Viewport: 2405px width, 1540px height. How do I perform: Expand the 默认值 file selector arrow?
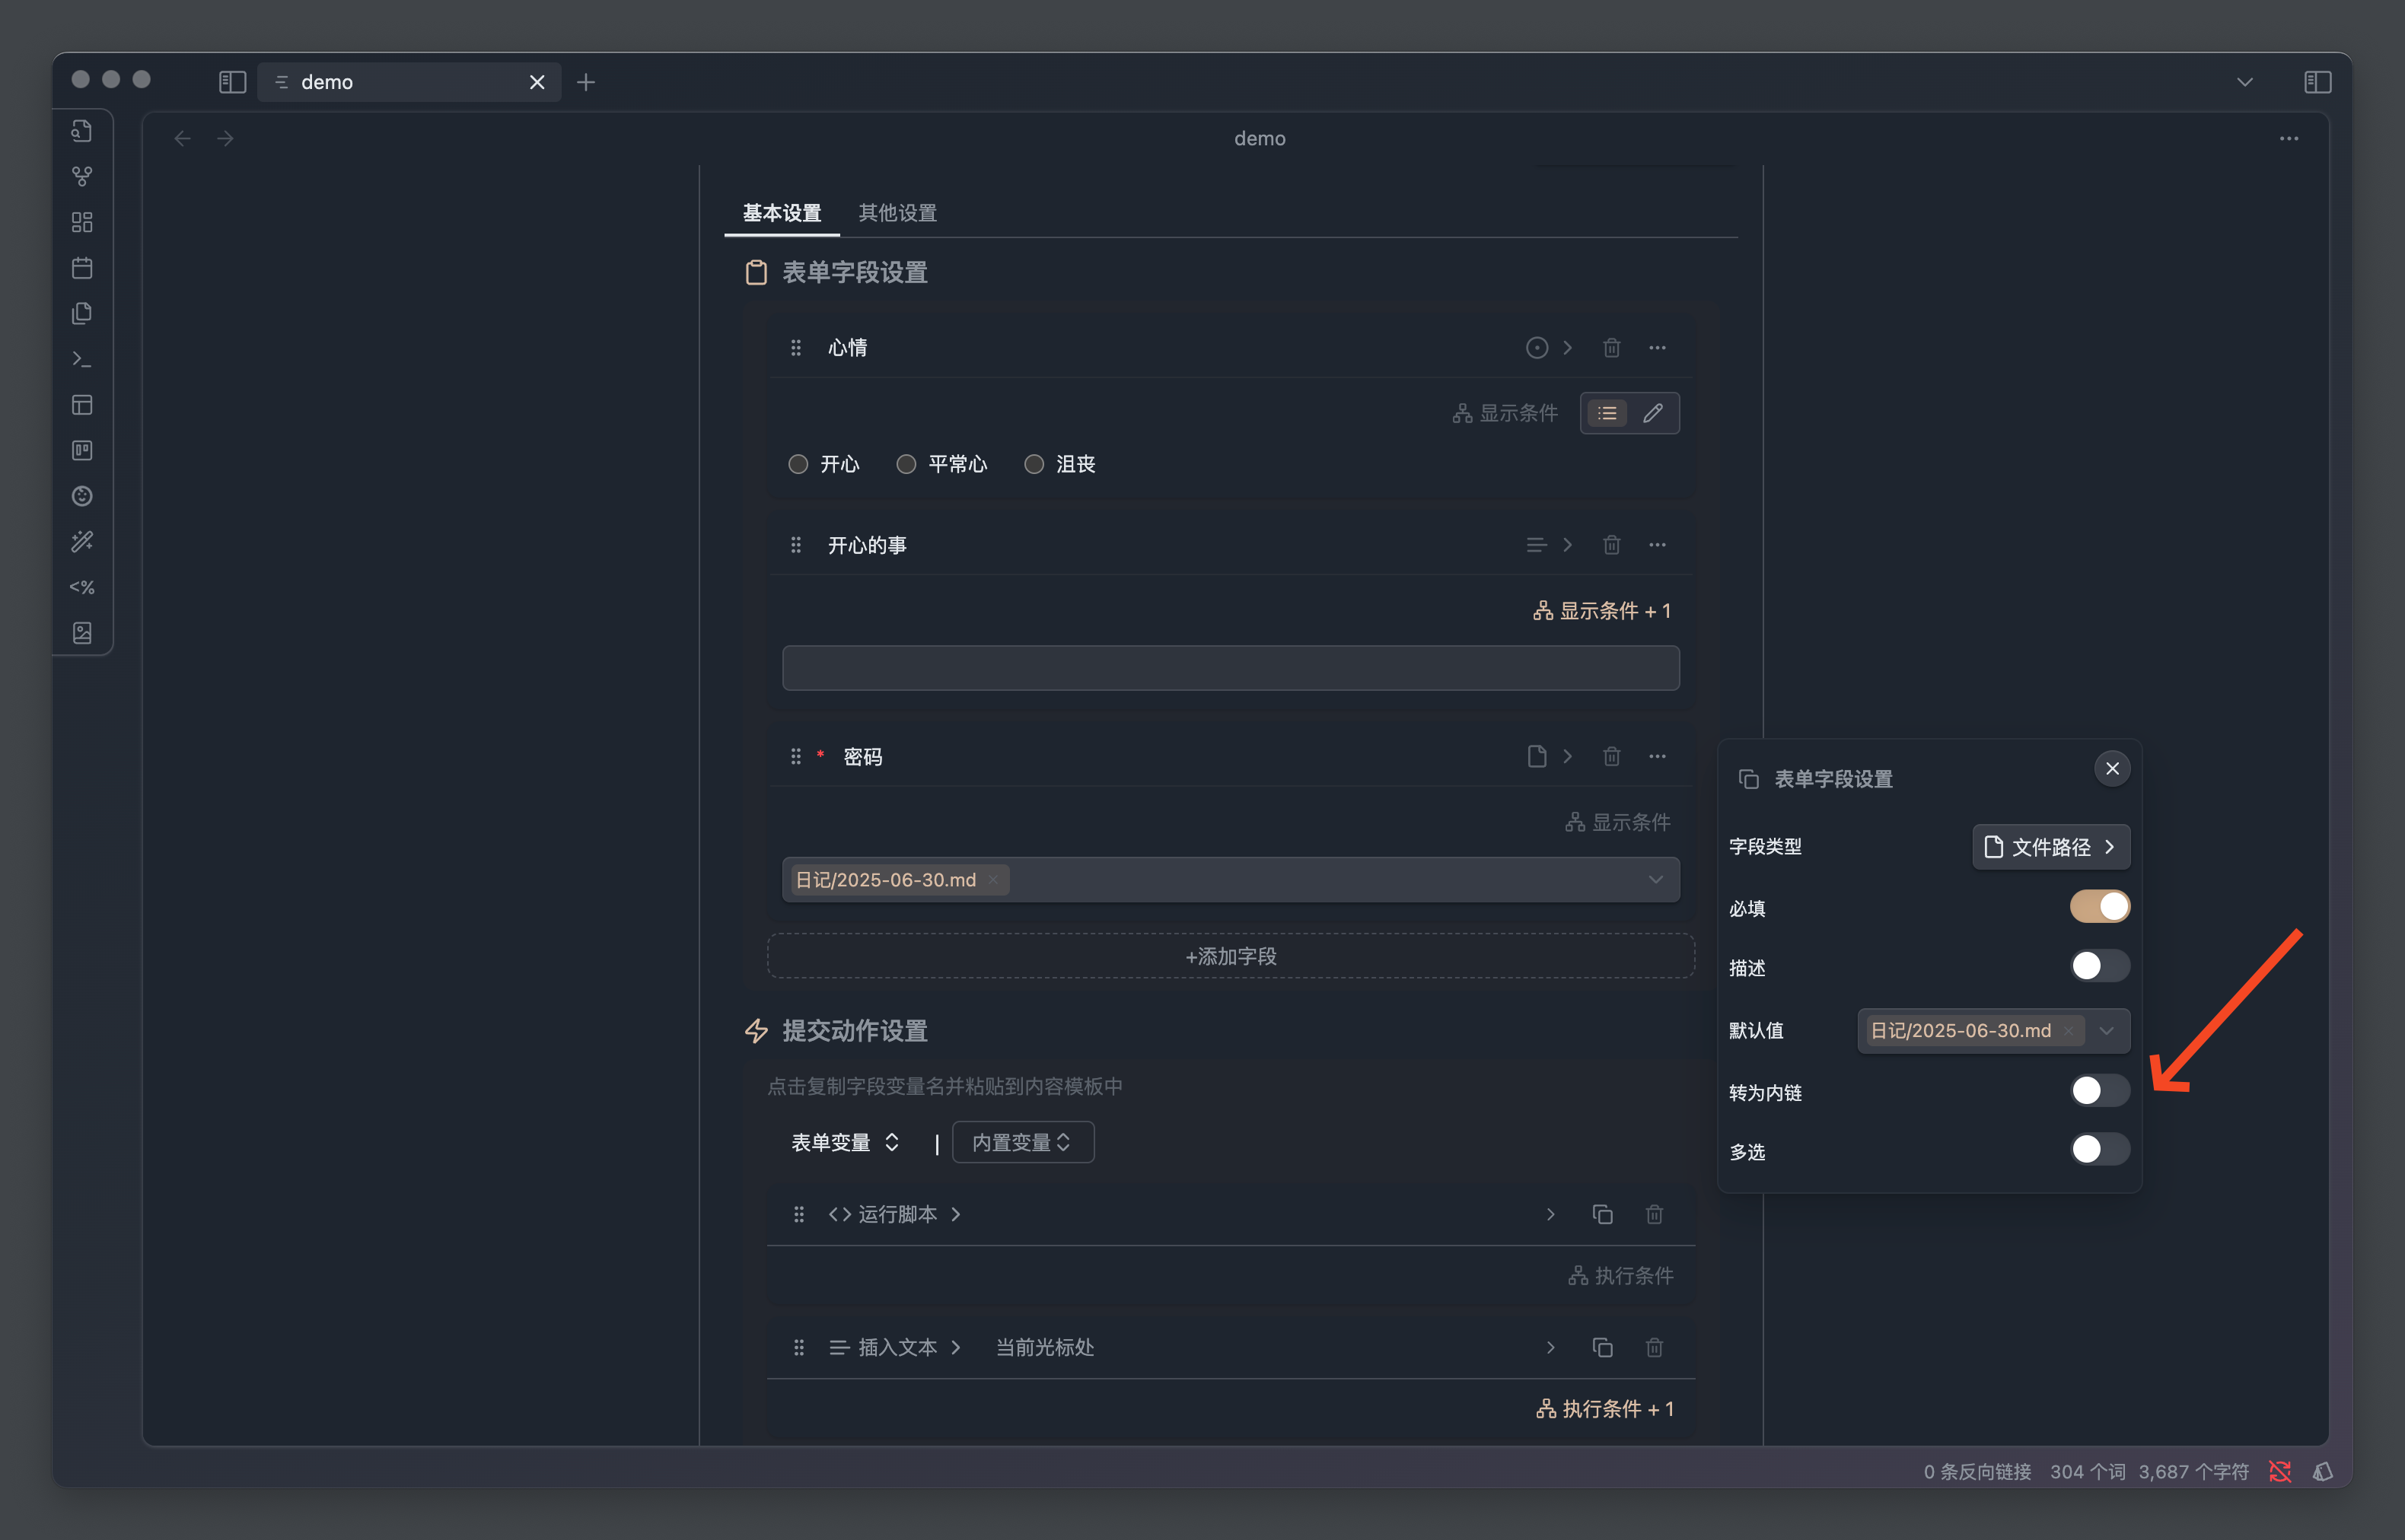pyautogui.click(x=2107, y=1030)
